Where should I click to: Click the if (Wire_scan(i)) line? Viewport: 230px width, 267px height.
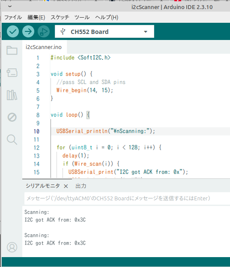click(91, 164)
